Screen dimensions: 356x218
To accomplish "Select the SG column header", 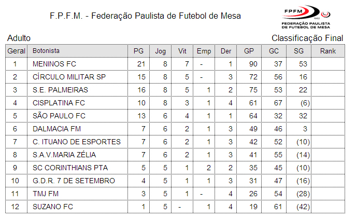I will point(298,51).
